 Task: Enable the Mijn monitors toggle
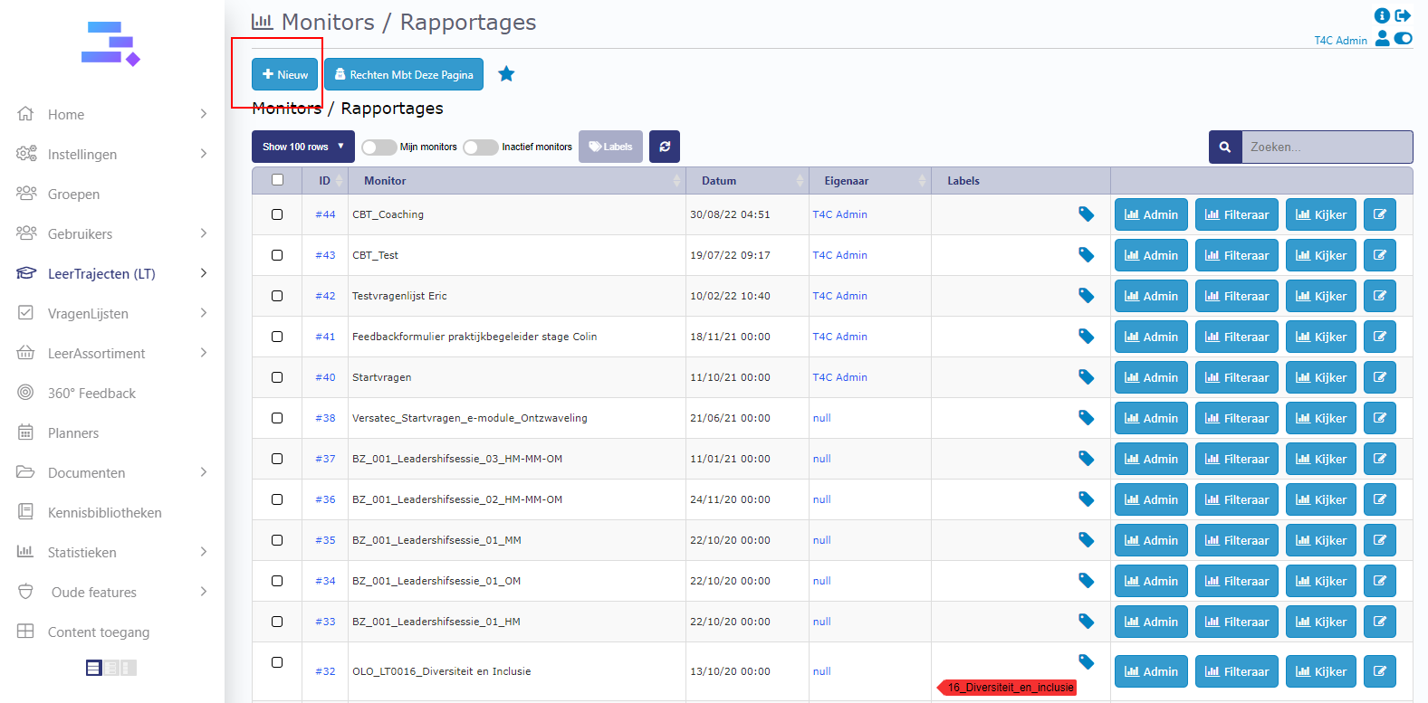pos(379,147)
